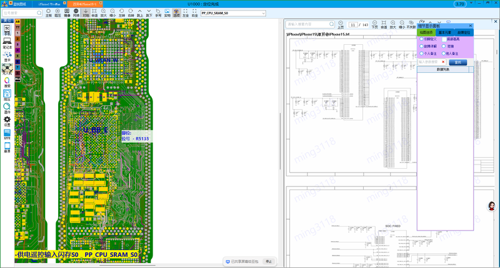
Task: Expand the PP_CPU_SRAM_S0 net dropdown
Action: tap(264, 12)
